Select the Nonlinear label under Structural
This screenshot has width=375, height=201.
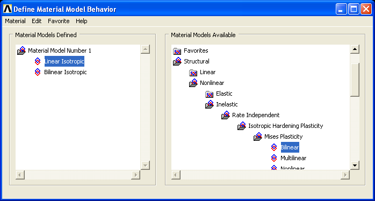coord(212,83)
